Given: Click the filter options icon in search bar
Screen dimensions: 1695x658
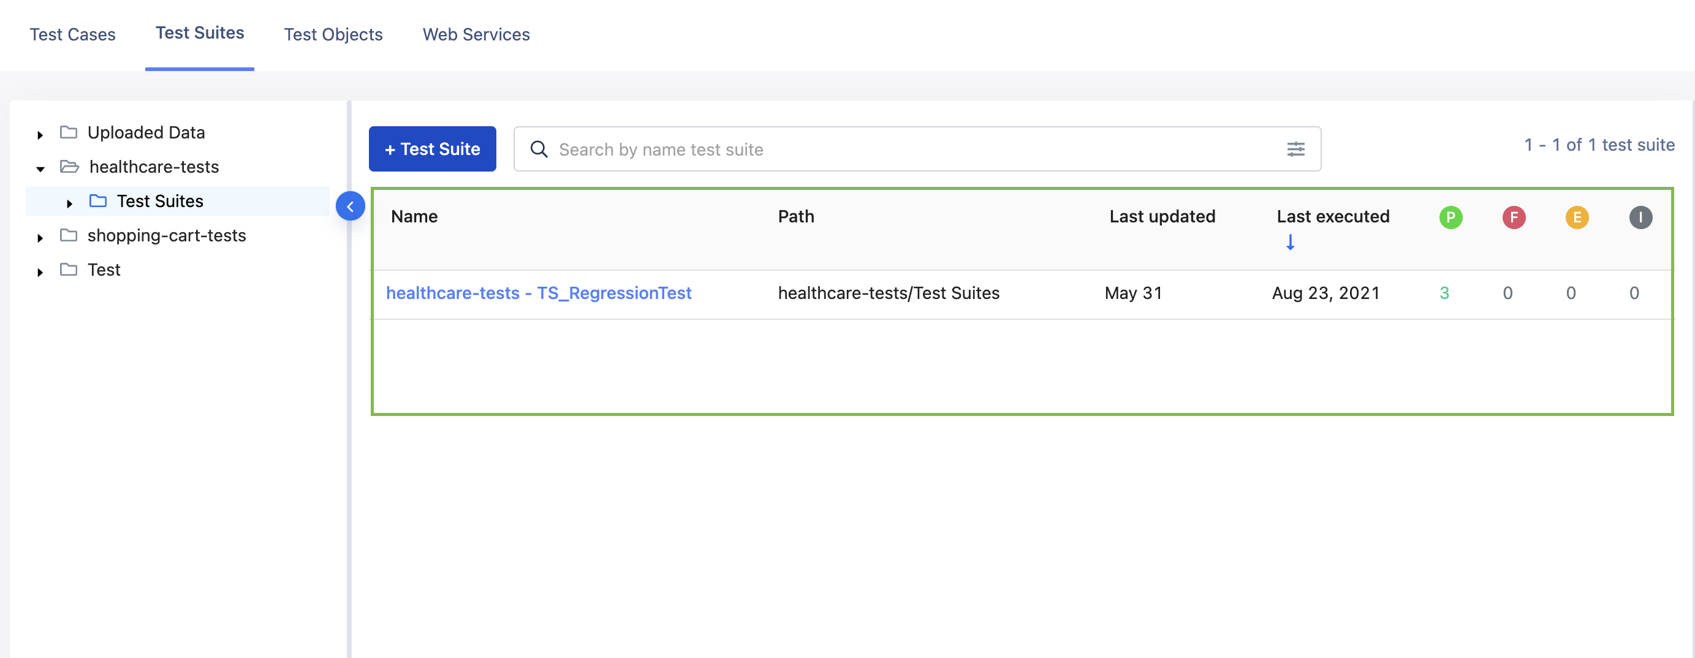Looking at the screenshot, I should pyautogui.click(x=1295, y=149).
